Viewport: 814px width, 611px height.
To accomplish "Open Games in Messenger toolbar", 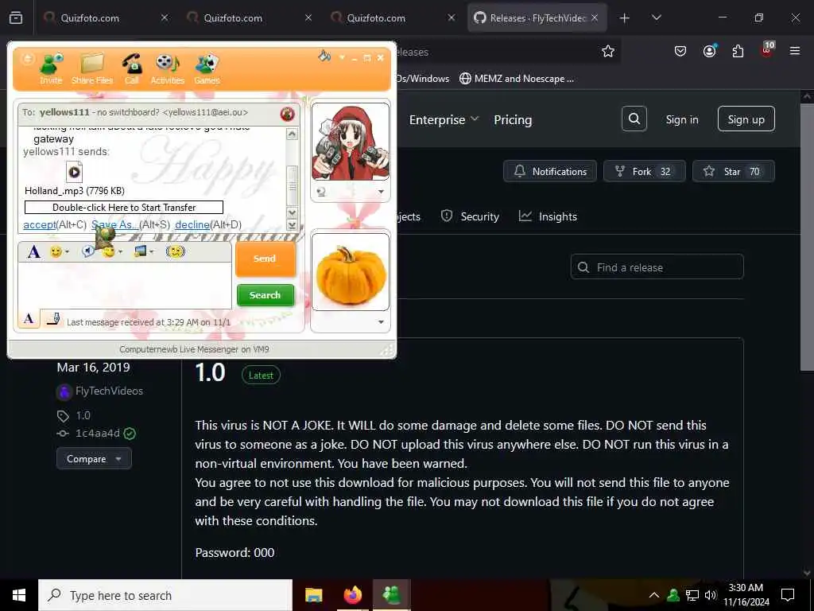I will click(207, 68).
